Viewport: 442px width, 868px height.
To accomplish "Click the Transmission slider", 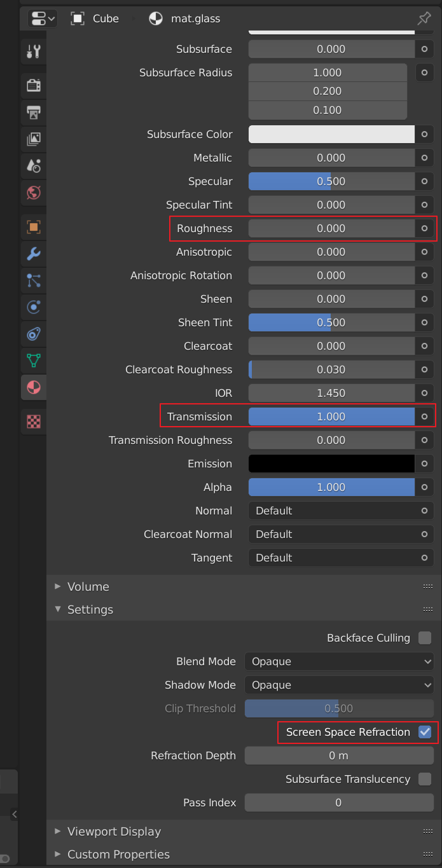I will click(331, 417).
